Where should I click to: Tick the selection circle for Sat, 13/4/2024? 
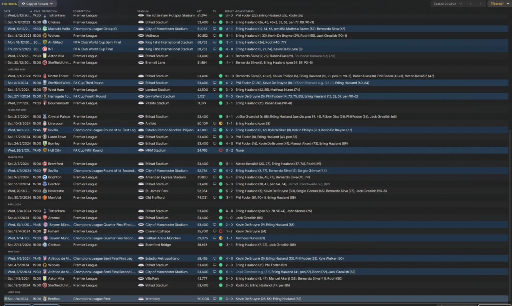tap(6, 231)
